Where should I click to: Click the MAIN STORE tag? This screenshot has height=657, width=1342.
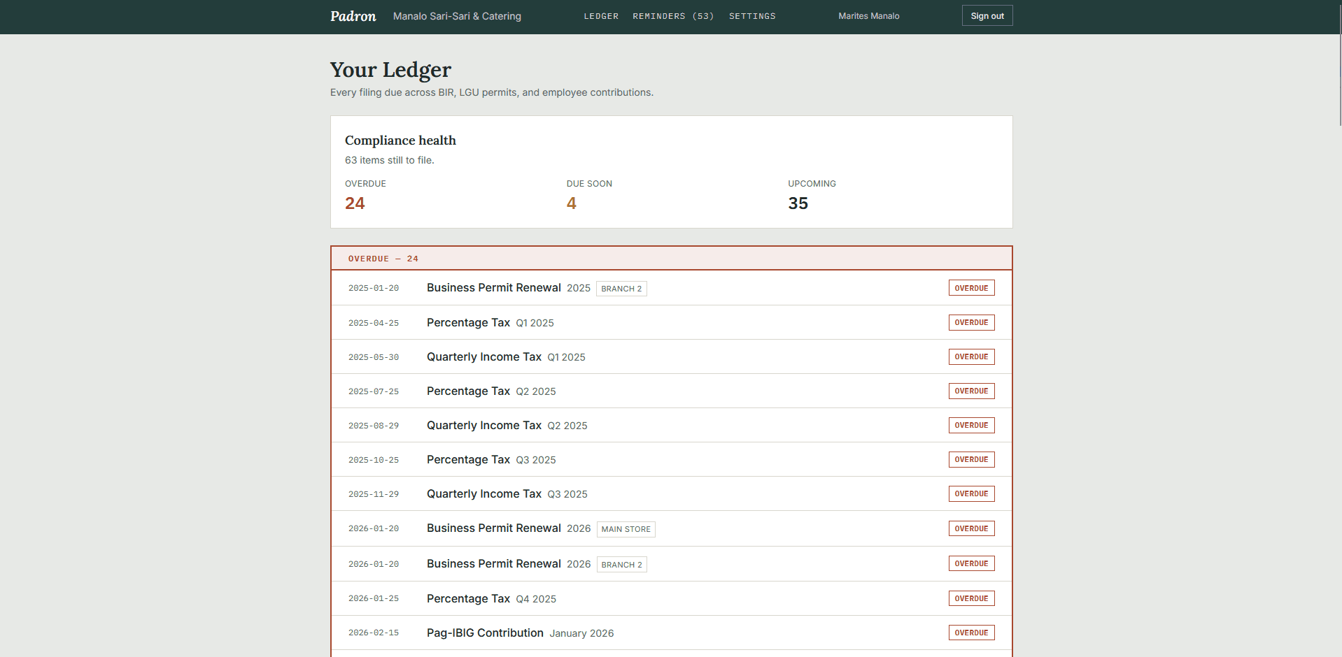tap(626, 529)
